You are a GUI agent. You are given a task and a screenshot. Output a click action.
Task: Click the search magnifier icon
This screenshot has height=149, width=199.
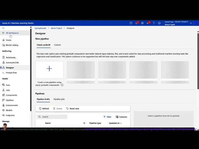click(39, 117)
